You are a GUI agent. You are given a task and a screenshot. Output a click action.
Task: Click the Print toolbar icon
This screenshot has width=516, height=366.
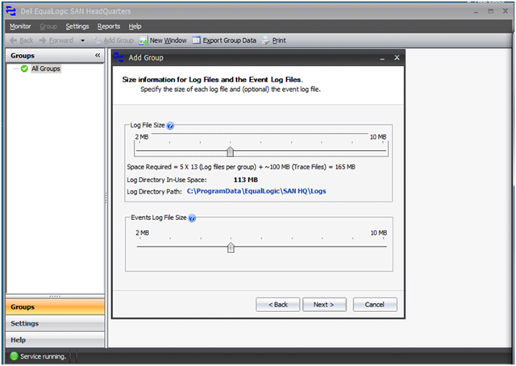(x=265, y=40)
